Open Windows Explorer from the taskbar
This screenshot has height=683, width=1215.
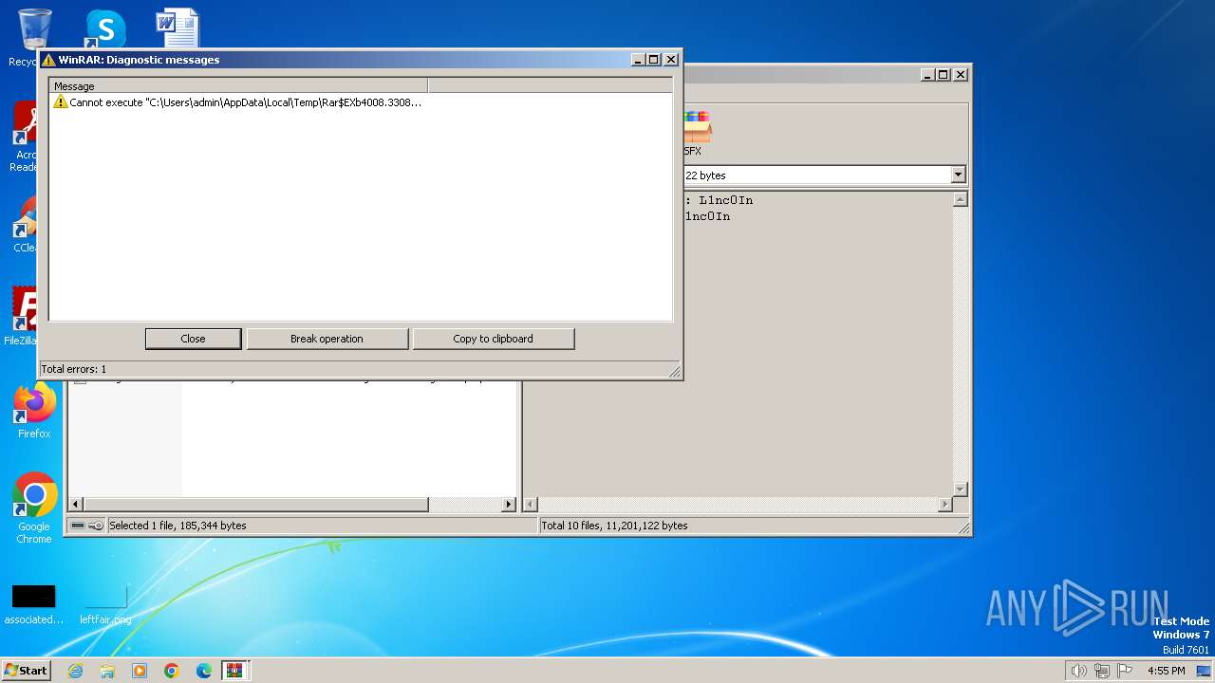point(107,671)
